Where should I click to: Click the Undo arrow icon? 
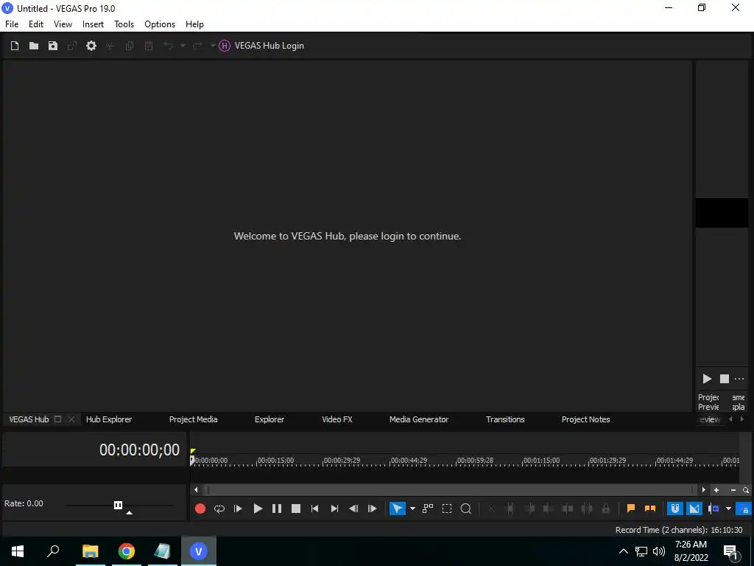(168, 46)
